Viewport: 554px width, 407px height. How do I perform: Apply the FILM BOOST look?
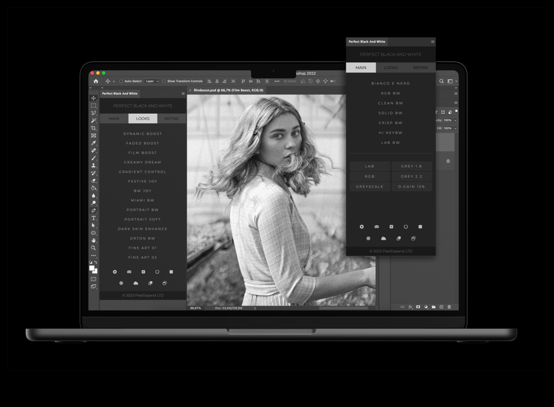[x=142, y=153]
